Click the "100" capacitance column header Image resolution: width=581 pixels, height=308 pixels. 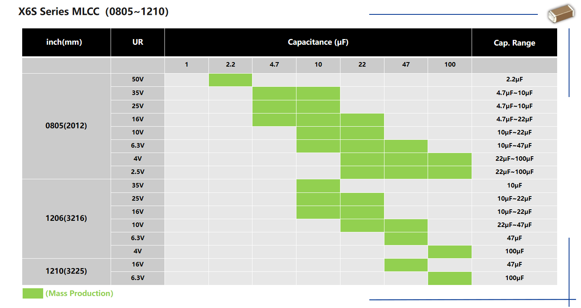click(x=450, y=65)
